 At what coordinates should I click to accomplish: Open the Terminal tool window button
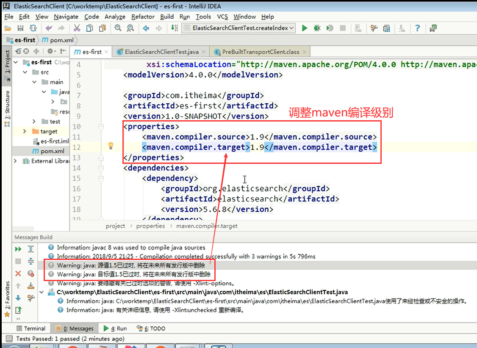pyautogui.click(x=31, y=329)
